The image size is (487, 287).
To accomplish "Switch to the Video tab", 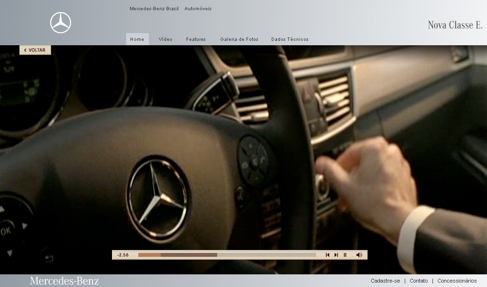I will click(166, 39).
